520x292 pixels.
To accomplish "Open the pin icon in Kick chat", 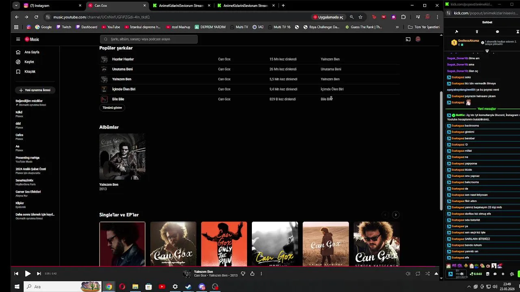I will [457, 32].
